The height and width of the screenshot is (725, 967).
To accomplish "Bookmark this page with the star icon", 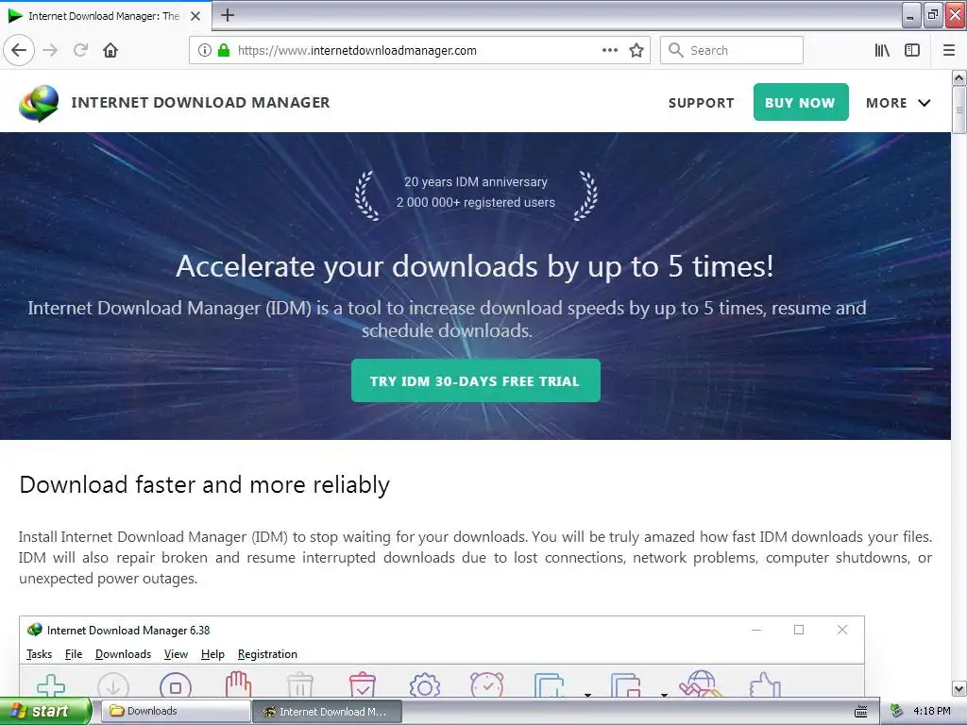I will (x=636, y=50).
